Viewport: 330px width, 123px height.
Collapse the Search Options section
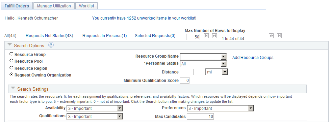(10, 45)
